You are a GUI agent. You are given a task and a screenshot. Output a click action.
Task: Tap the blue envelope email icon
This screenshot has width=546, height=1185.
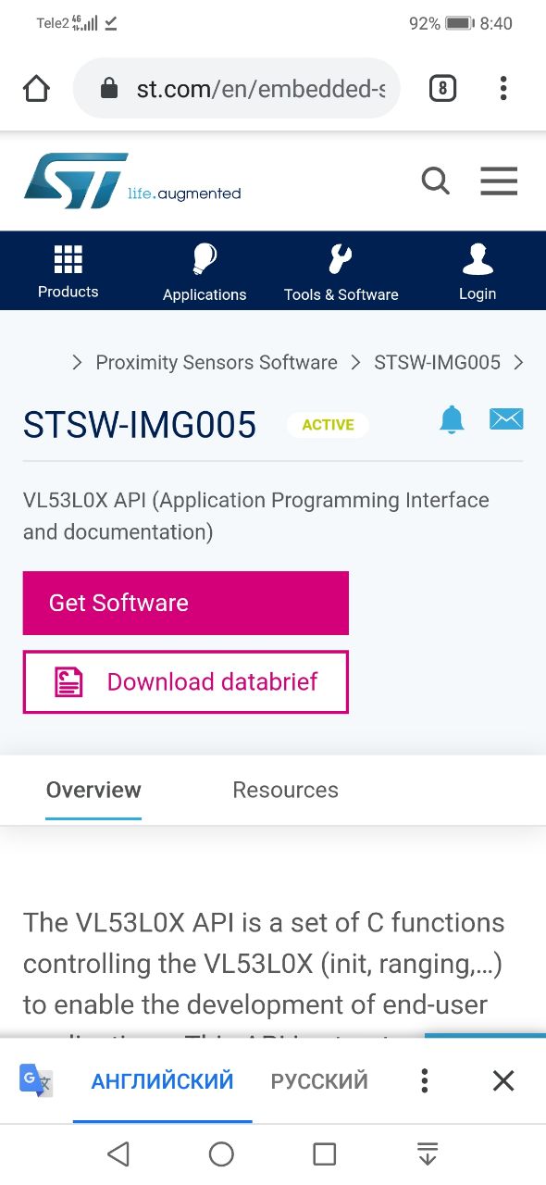pyautogui.click(x=506, y=418)
